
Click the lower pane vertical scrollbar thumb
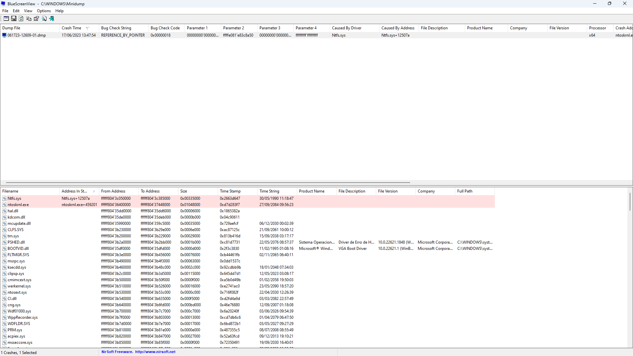[630, 201]
